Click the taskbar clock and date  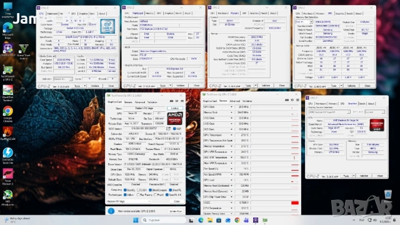[x=386, y=220]
